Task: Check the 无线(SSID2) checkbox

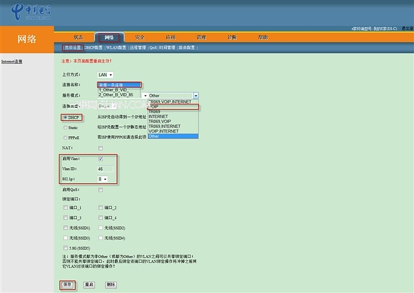Action: point(101,228)
